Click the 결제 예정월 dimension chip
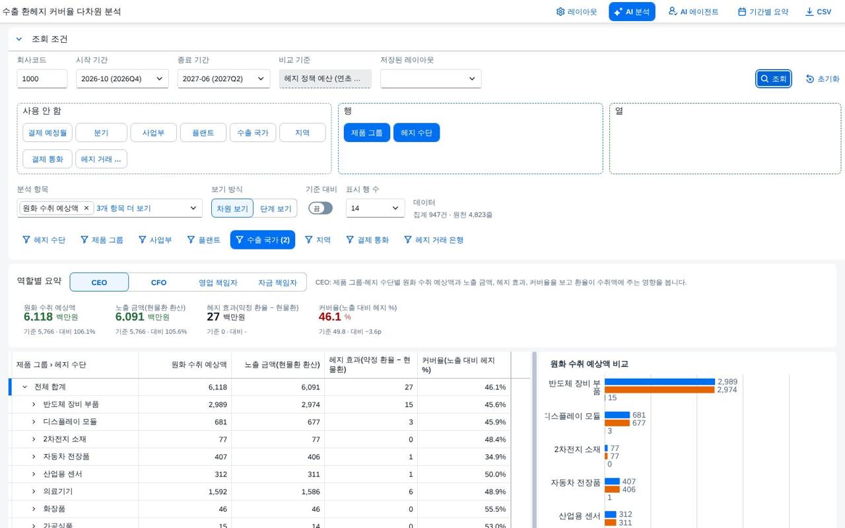 [47, 133]
